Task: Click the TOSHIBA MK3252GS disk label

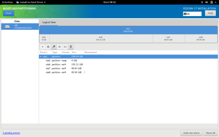Action: (x=23, y=28)
